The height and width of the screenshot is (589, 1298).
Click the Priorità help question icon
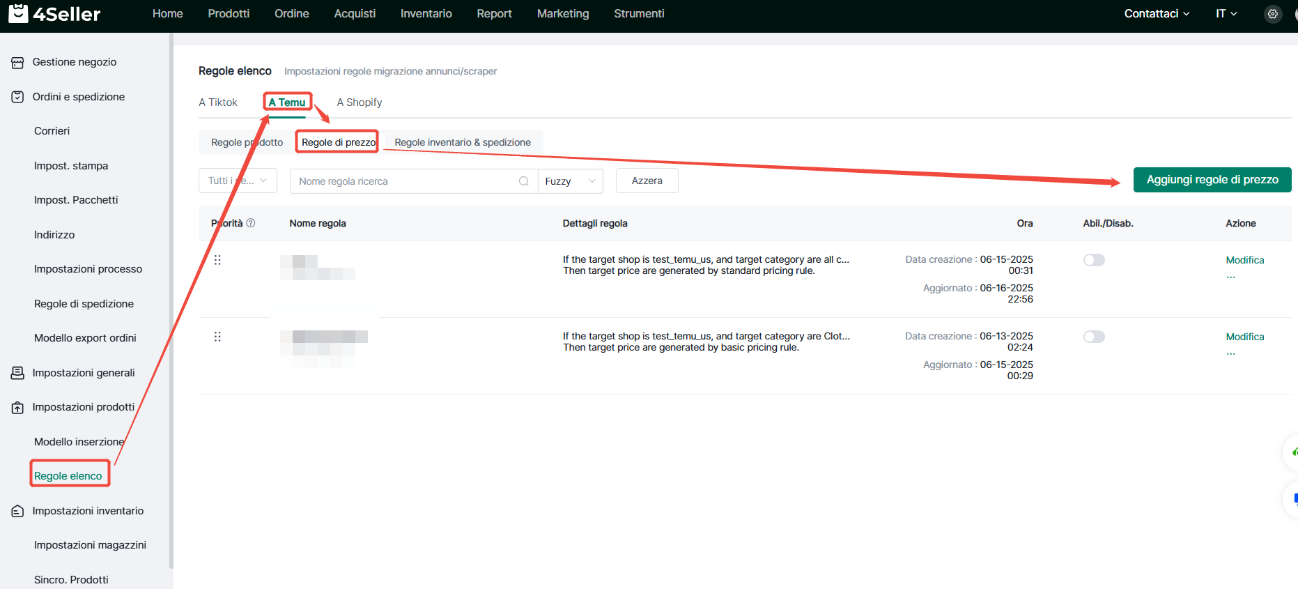pos(251,223)
